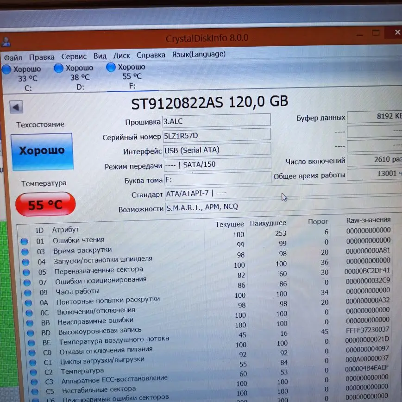Click the status dot for Температура воздушного потока
The height and width of the screenshot is (402, 402).
point(31,343)
